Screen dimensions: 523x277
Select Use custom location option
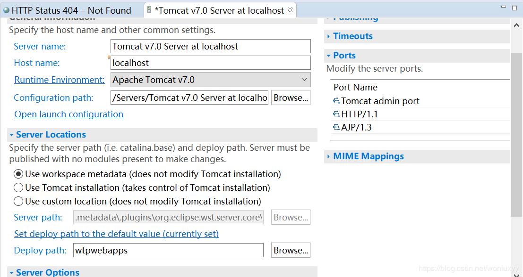137,201
